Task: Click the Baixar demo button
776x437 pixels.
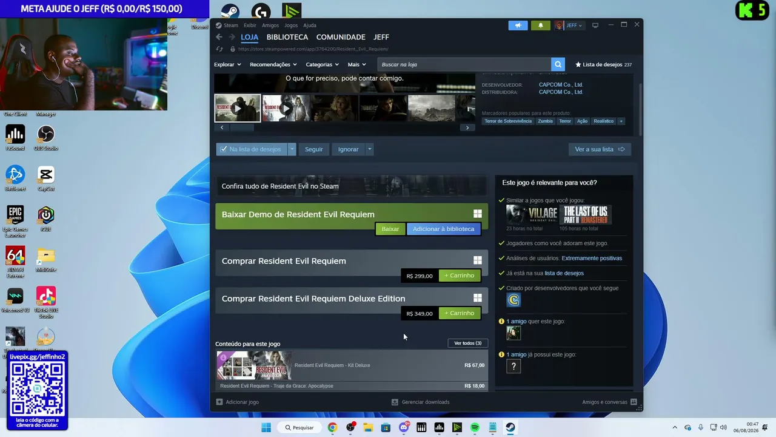Action: coord(390,229)
